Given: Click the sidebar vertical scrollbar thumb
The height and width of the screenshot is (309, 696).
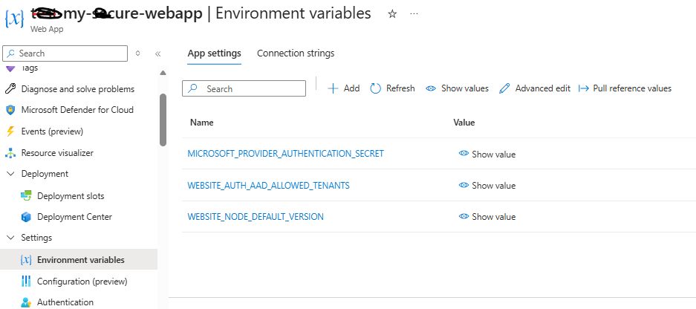Looking at the screenshot, I should coord(163,119).
